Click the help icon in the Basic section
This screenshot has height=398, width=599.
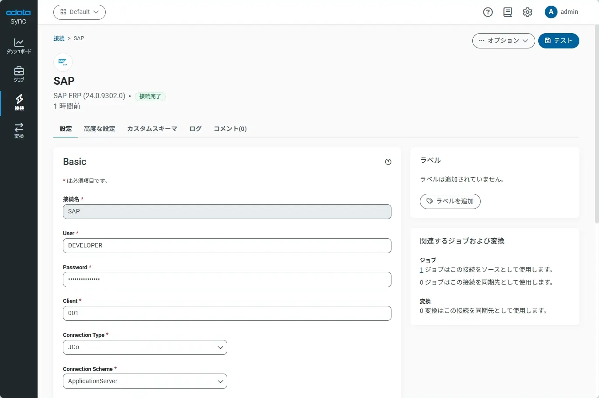[388, 162]
